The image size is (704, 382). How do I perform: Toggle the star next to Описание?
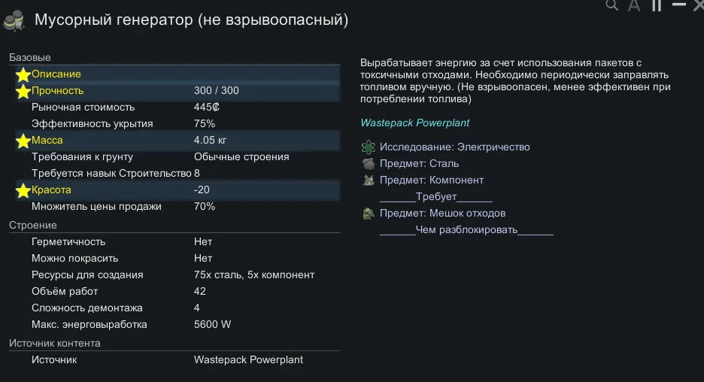pyautogui.click(x=23, y=74)
